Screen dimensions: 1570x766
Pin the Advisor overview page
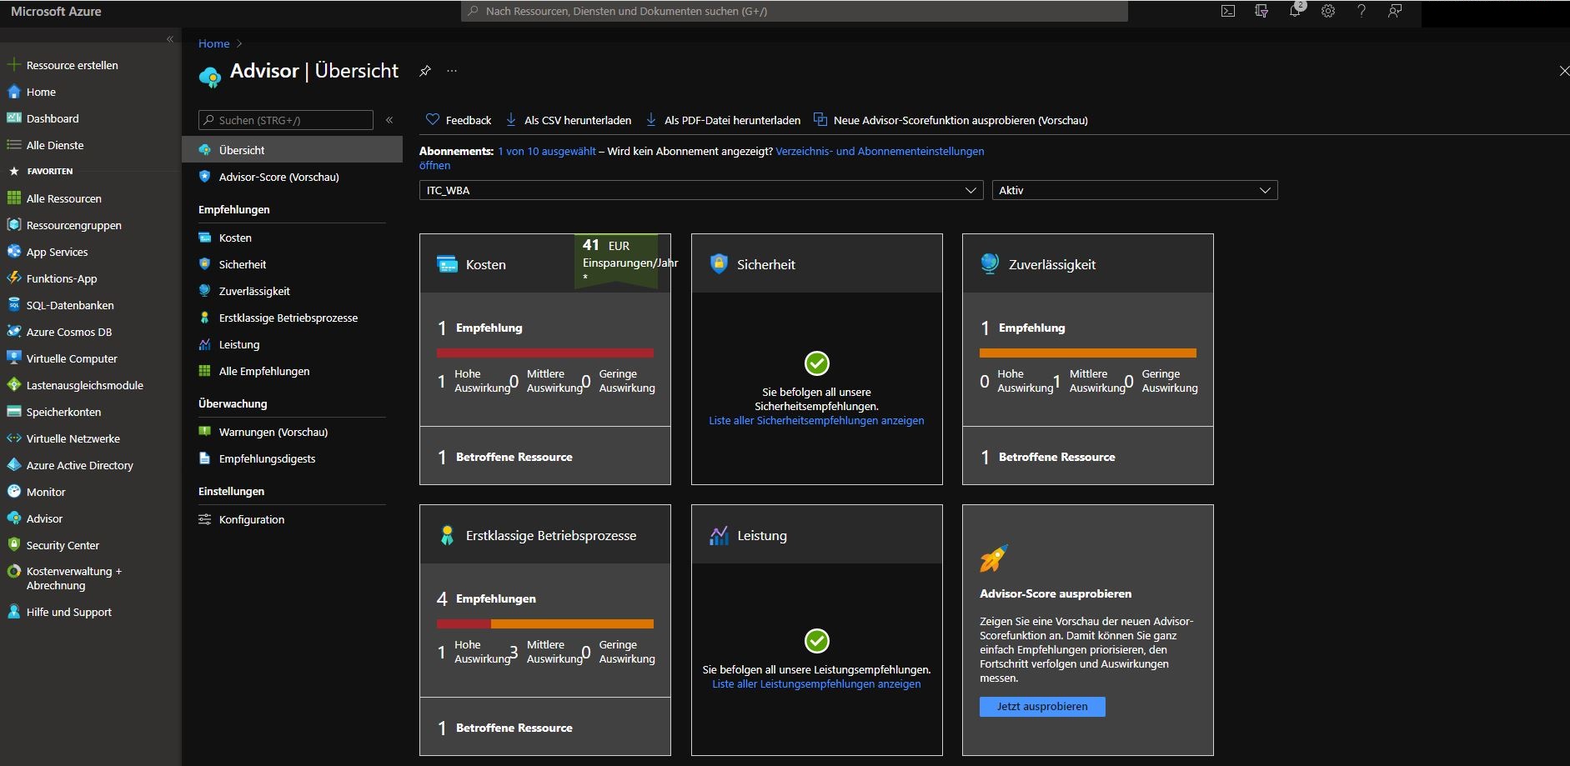click(x=425, y=71)
